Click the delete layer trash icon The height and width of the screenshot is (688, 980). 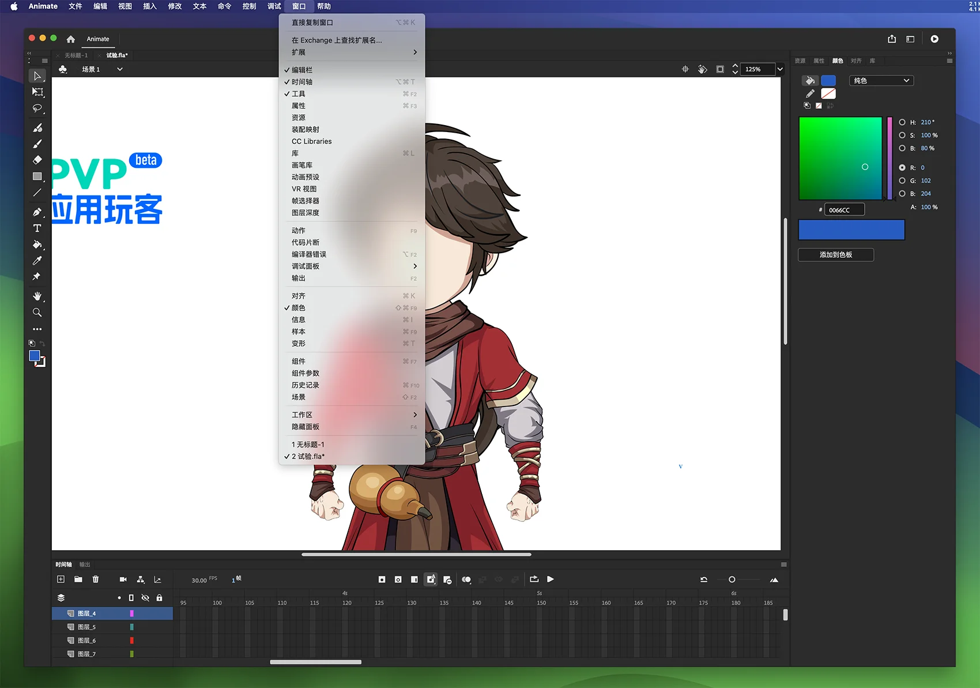coord(96,579)
